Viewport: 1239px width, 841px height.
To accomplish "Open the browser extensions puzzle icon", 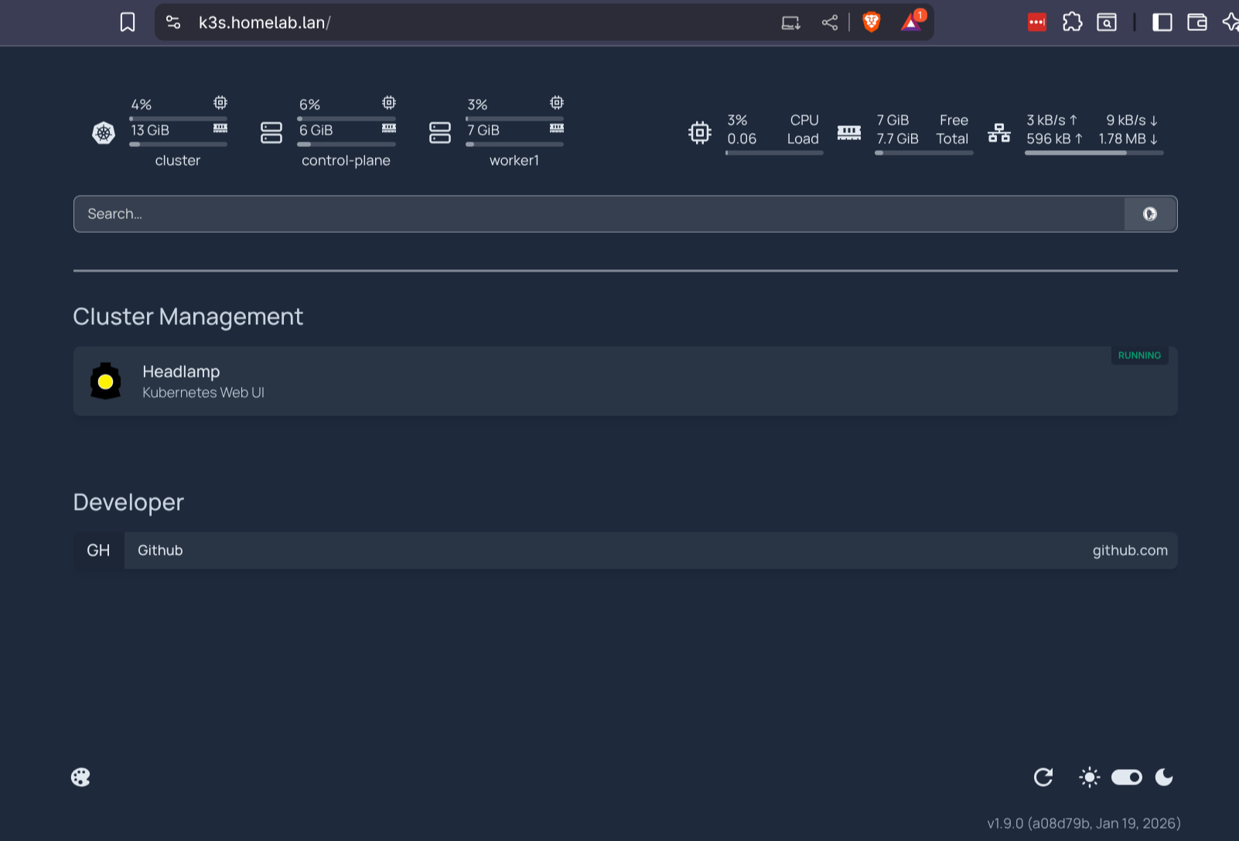I will (1072, 22).
